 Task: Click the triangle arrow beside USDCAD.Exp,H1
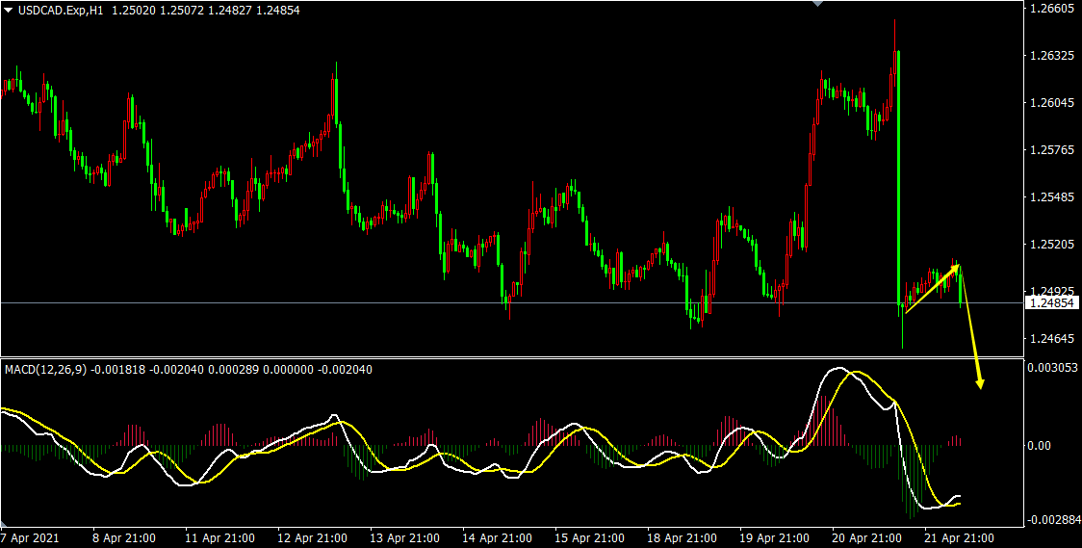(8, 9)
